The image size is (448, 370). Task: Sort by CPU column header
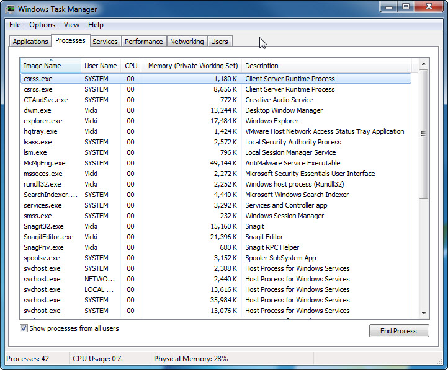click(131, 66)
